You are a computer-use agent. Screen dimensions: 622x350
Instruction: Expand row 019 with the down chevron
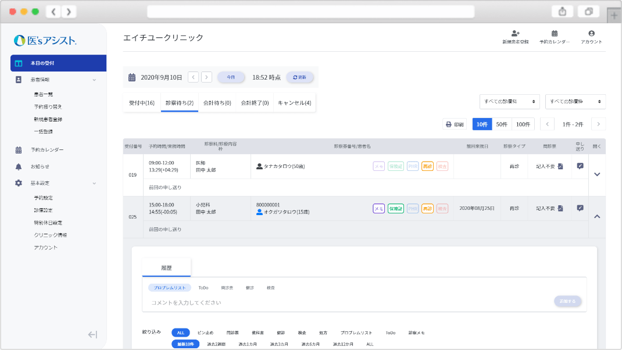coord(596,174)
